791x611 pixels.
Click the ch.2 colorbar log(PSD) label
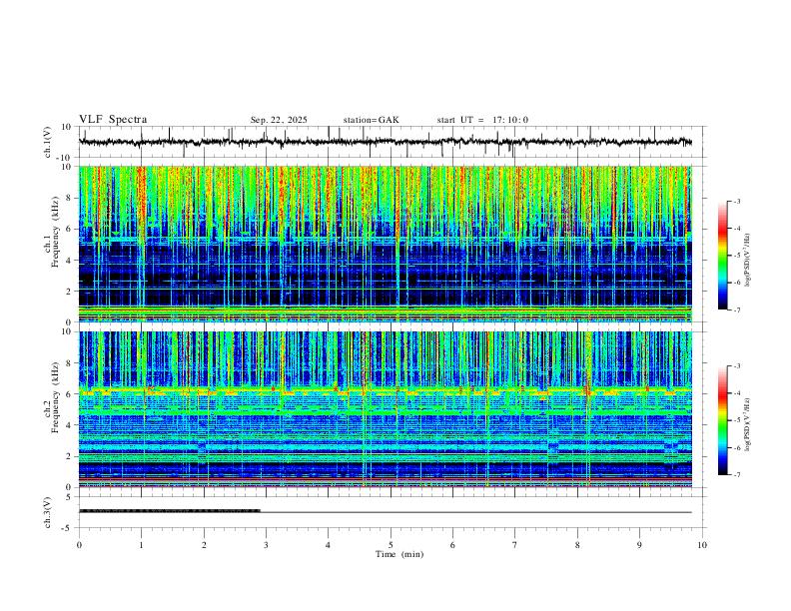(747, 424)
